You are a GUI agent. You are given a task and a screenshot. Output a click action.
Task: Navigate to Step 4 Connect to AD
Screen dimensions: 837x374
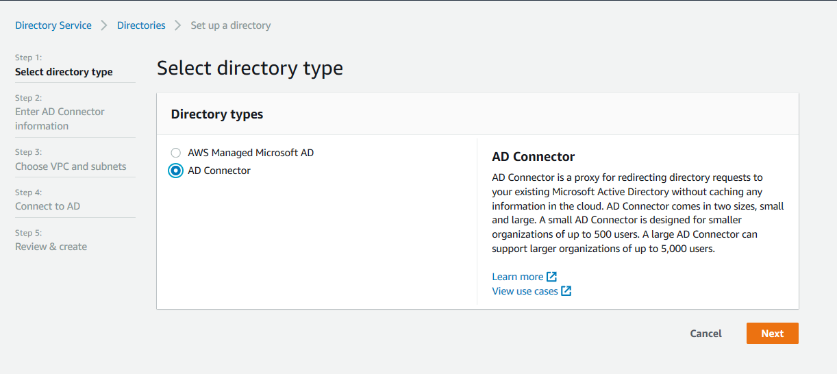47,206
